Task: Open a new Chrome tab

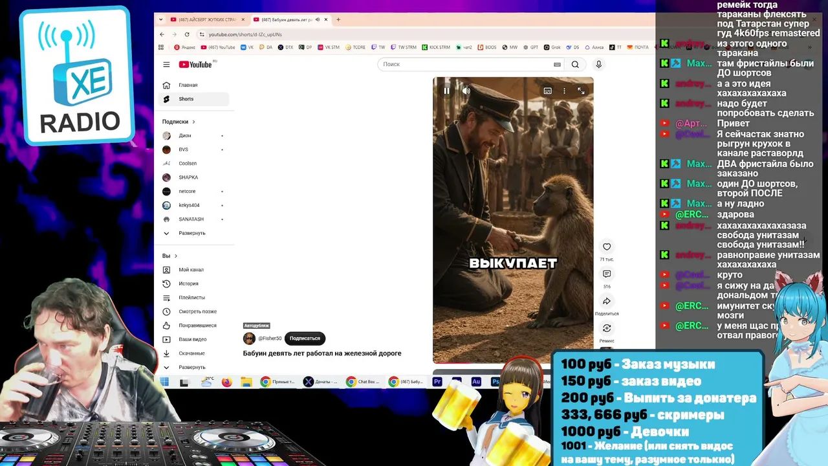Action: (338, 19)
